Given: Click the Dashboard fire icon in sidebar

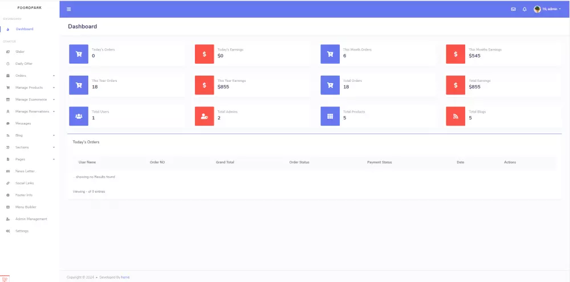Looking at the screenshot, I should [x=7, y=29].
